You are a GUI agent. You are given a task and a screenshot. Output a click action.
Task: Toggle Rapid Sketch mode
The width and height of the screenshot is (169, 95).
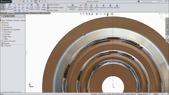click(91, 7)
